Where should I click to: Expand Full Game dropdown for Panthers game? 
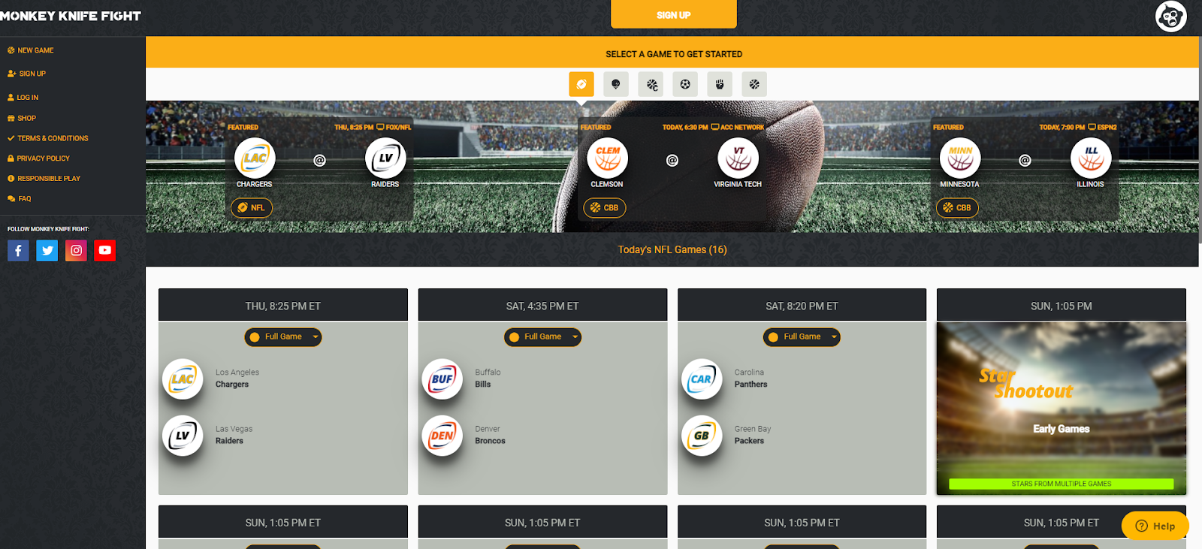(x=802, y=337)
